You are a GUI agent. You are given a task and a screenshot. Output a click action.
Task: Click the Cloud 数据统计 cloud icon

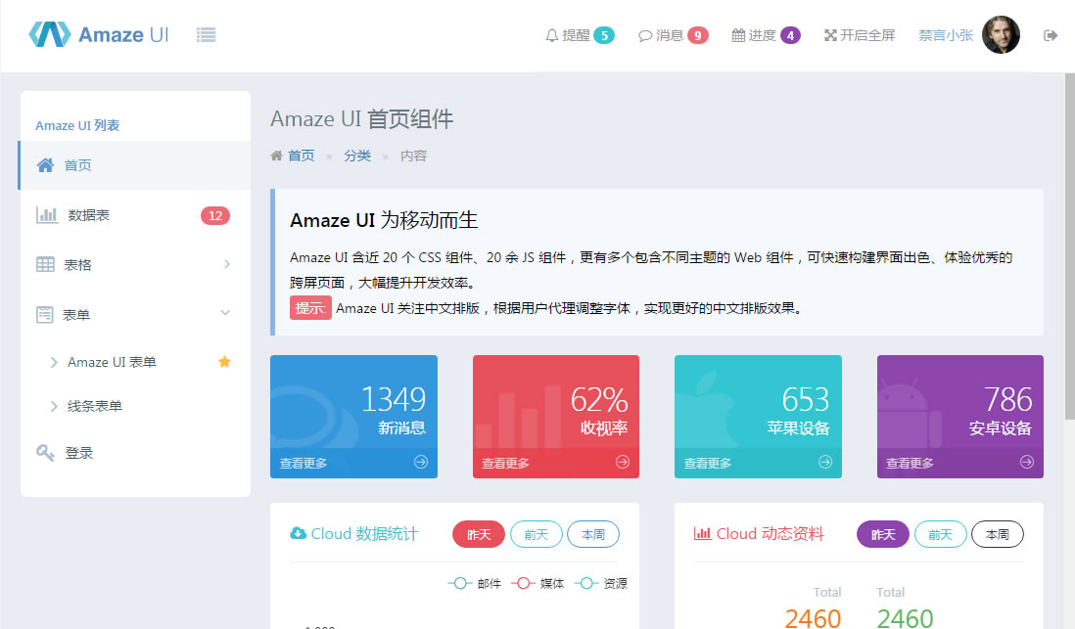(299, 533)
